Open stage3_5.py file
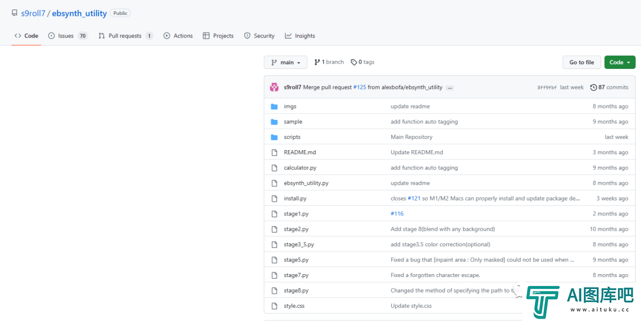Viewport: 641px width, 321px height. 299,244
